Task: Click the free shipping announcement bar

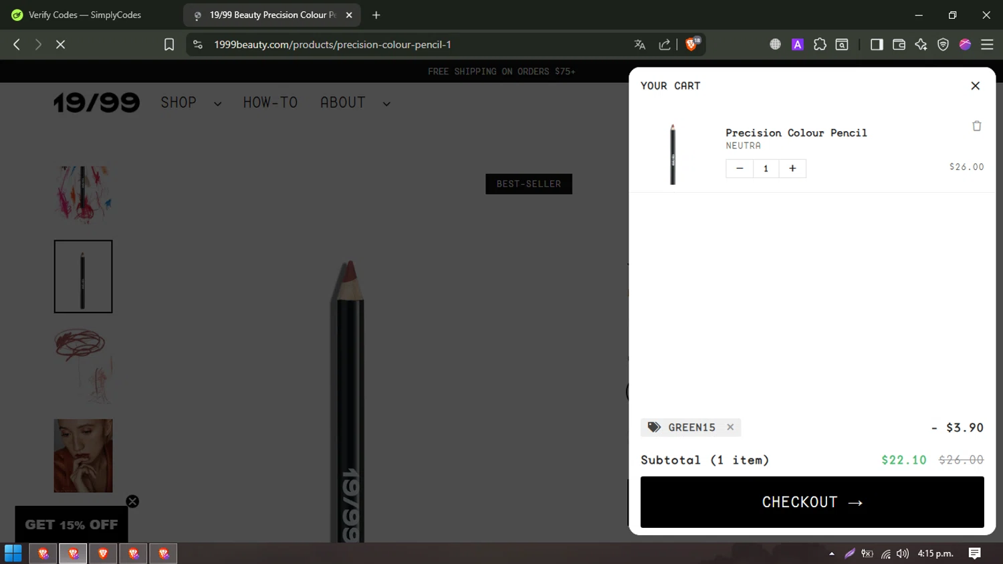Action: (501, 71)
